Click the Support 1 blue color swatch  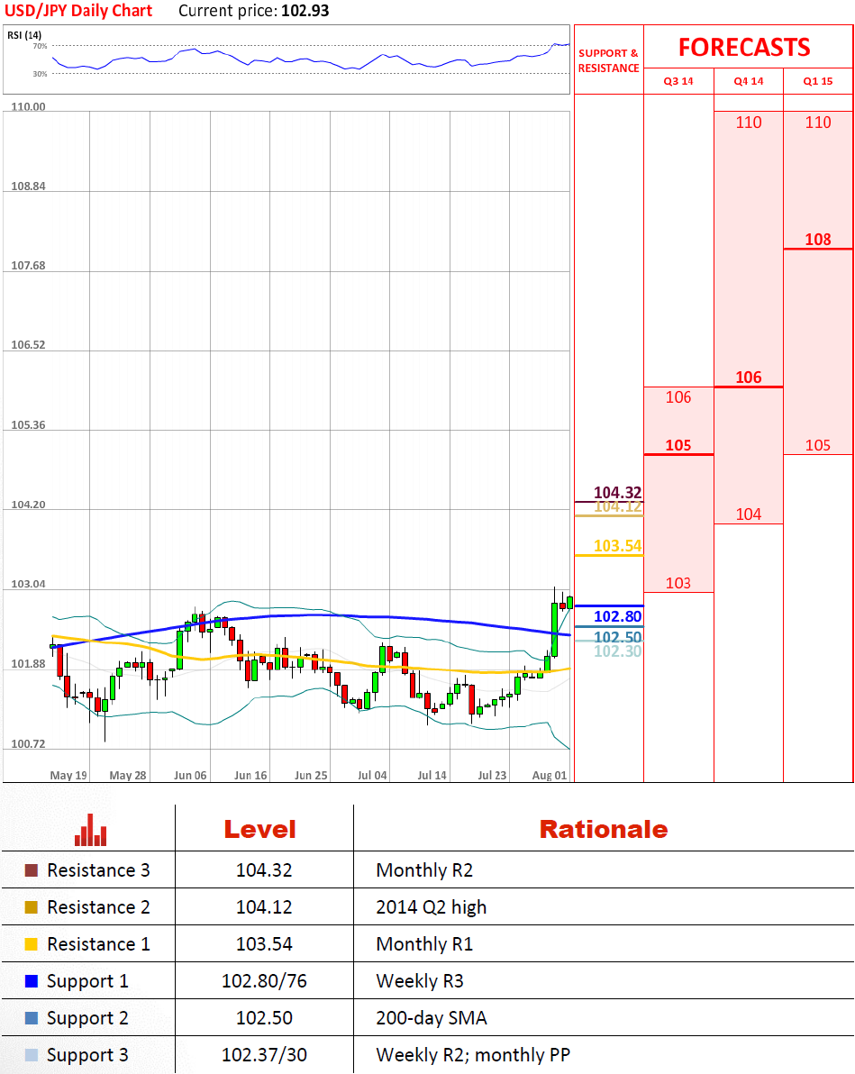click(x=31, y=981)
